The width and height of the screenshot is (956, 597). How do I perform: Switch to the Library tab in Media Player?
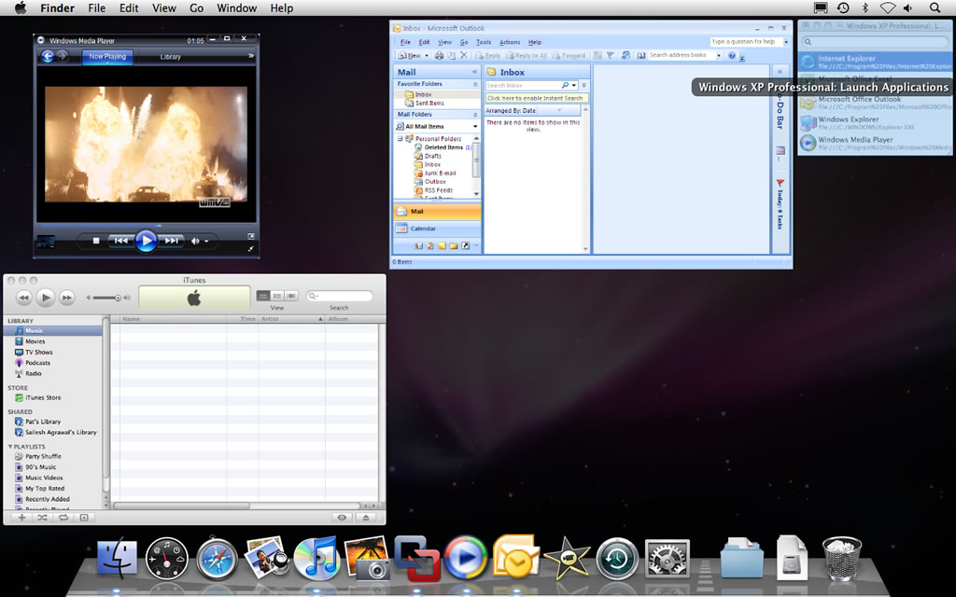(x=171, y=57)
